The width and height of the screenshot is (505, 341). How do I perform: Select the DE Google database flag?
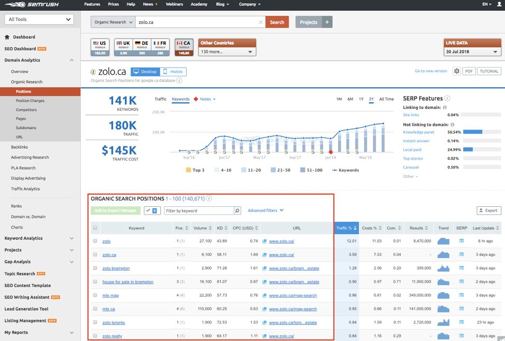142,47
